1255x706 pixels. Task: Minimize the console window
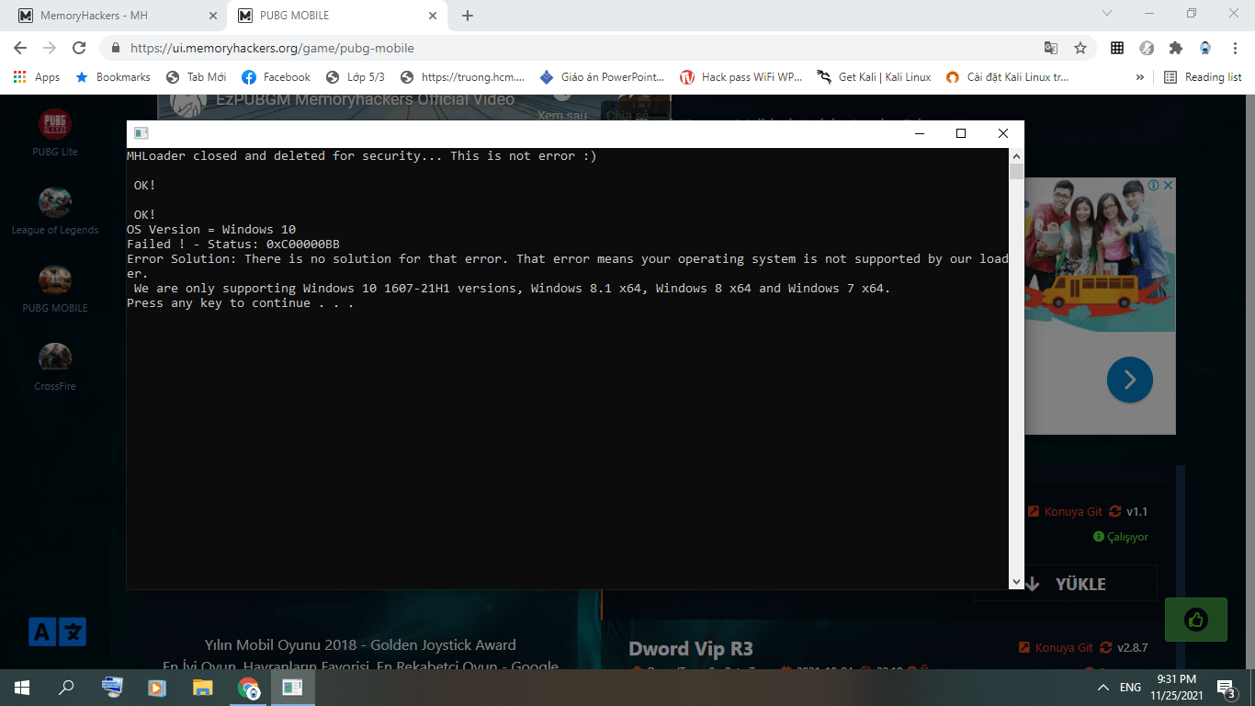pos(919,133)
